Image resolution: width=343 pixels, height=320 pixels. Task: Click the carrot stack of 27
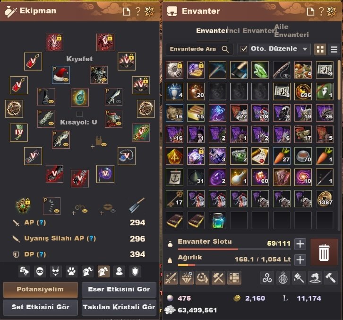point(282,156)
